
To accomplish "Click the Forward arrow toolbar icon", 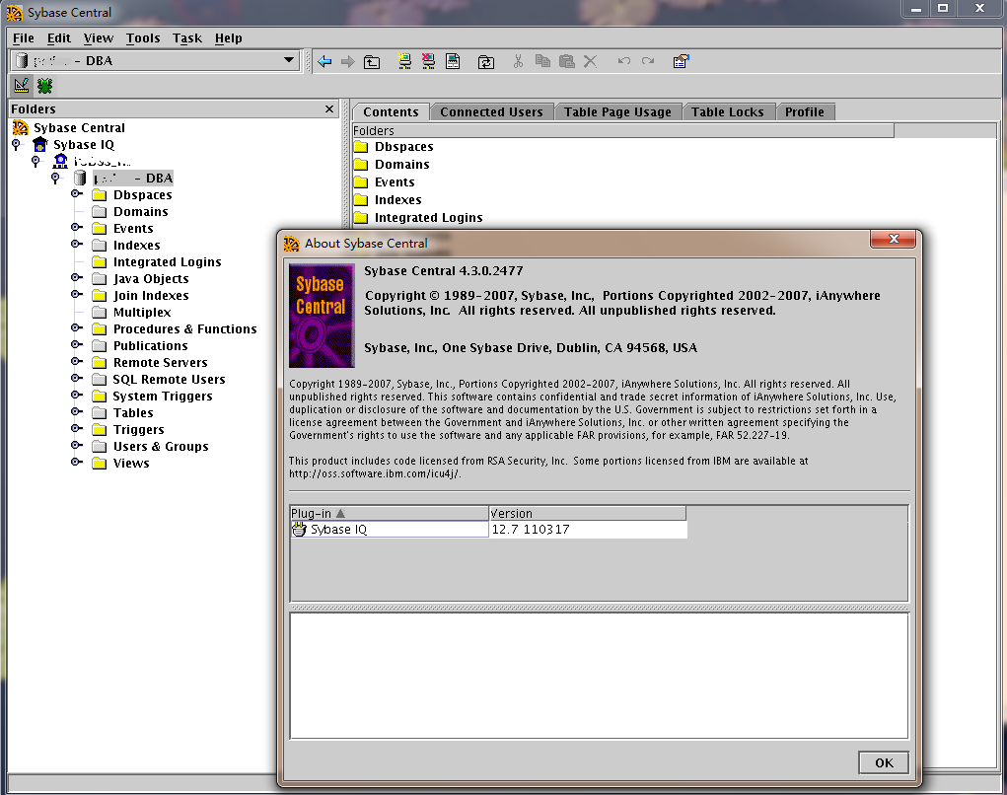I will pos(347,62).
